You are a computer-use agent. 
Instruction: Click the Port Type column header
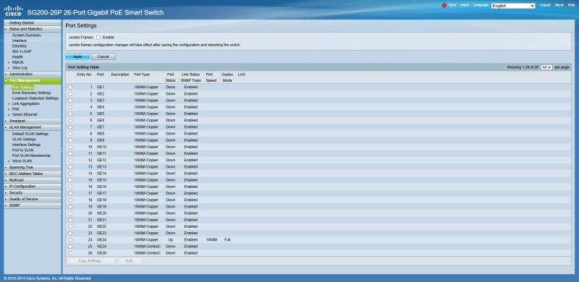click(142, 74)
